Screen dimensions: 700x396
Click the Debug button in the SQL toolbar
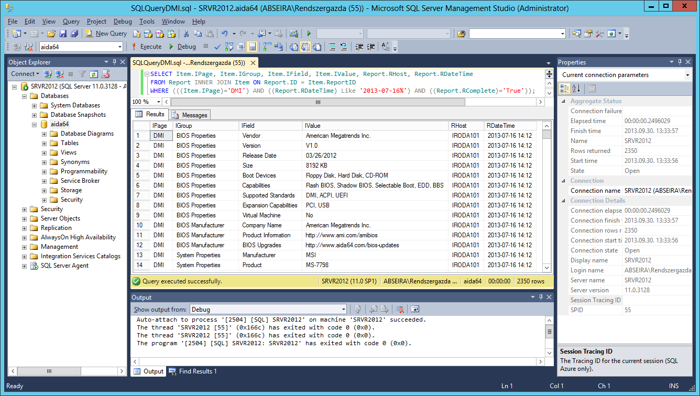coord(182,47)
